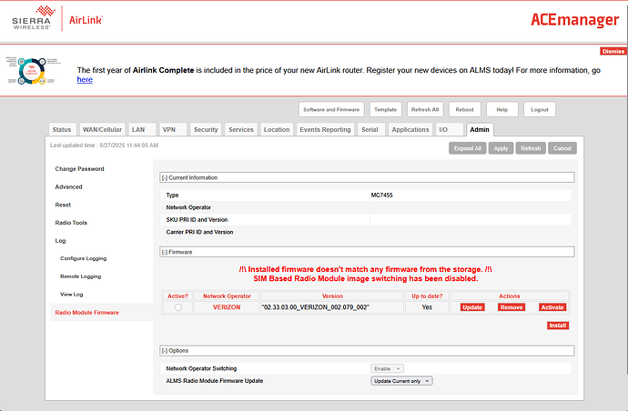Open Advanced admin settings
Screen dimensions: 628x411
coord(68,187)
